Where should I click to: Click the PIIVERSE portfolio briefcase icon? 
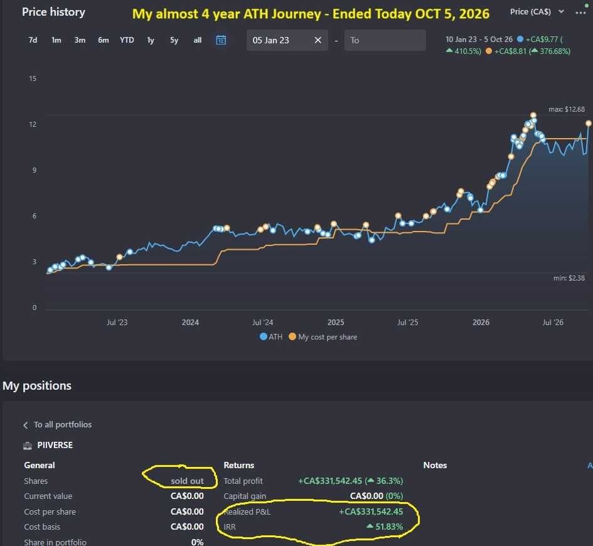click(28, 446)
